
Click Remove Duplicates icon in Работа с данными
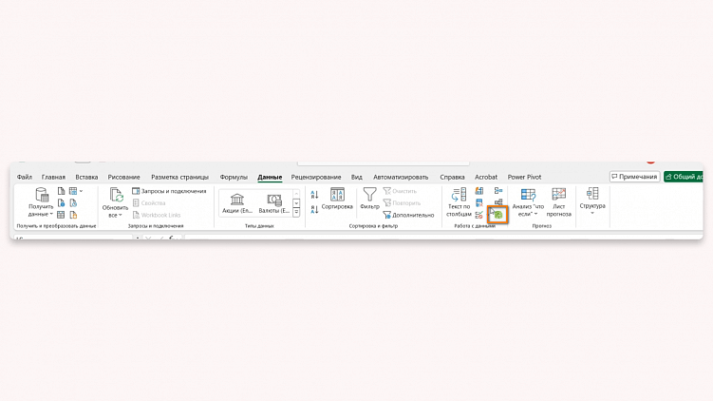(479, 203)
